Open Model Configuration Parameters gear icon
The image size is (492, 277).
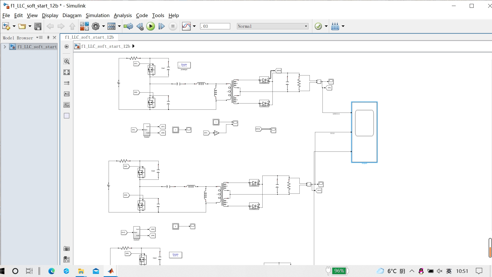(x=96, y=26)
